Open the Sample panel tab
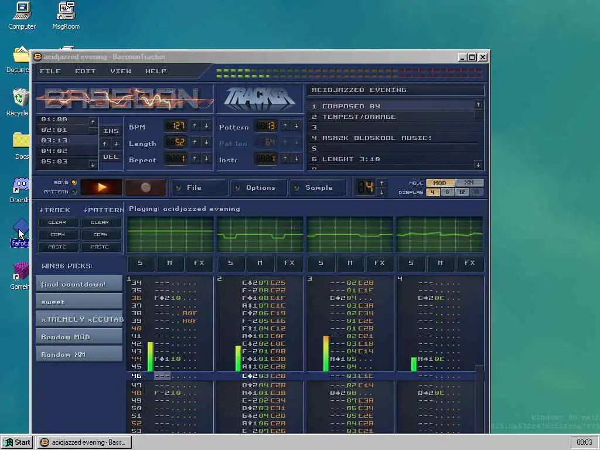The width and height of the screenshot is (600, 450). [x=318, y=187]
